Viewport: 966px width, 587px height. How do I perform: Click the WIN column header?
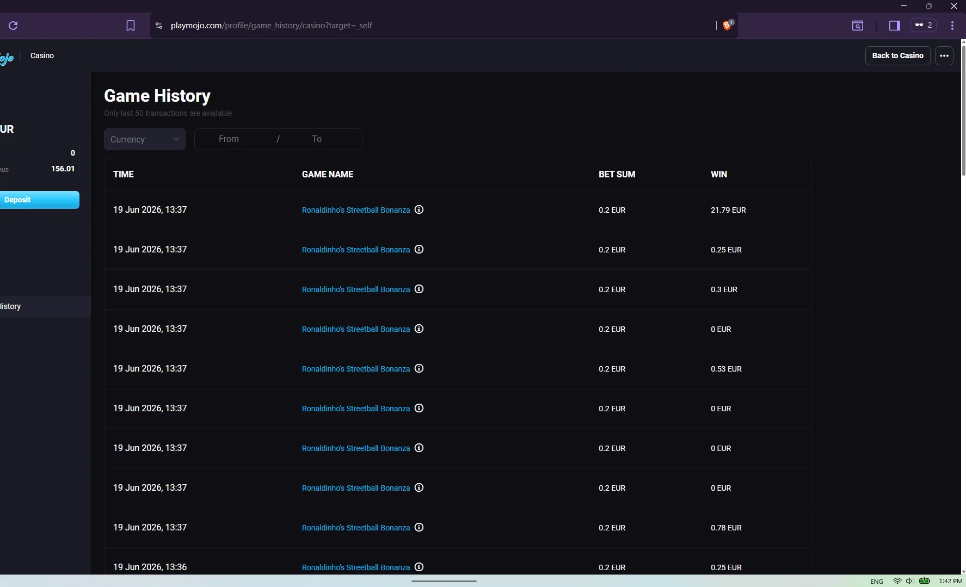point(719,174)
